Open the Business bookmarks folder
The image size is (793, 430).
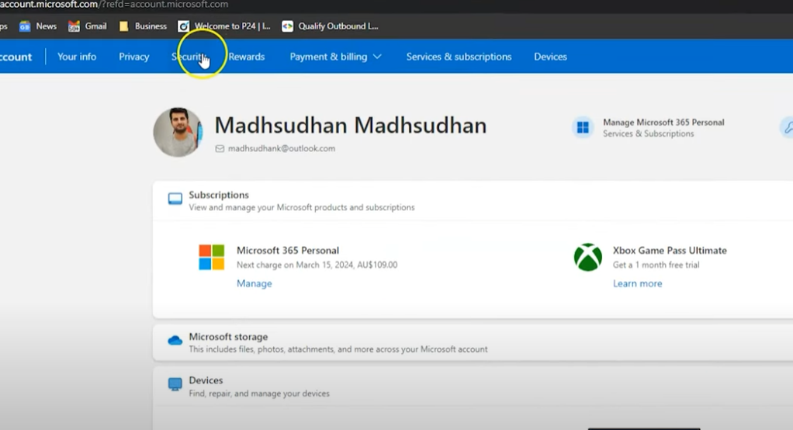click(x=143, y=26)
